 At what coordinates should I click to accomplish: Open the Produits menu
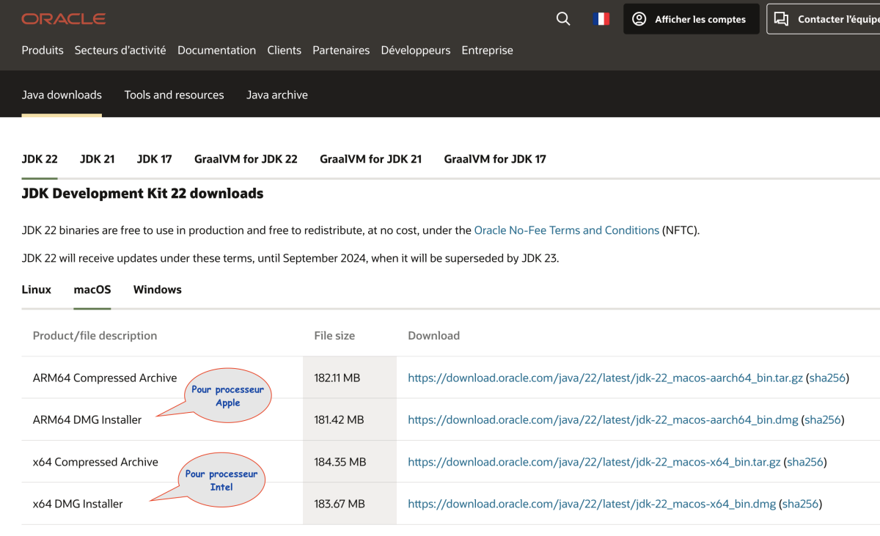coord(43,51)
